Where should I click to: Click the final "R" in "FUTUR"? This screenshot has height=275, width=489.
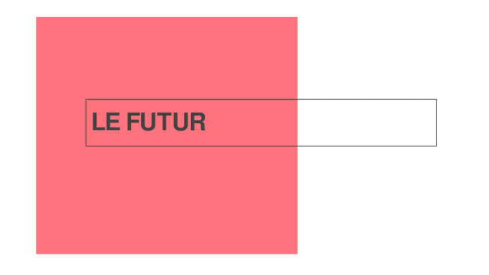(197, 122)
